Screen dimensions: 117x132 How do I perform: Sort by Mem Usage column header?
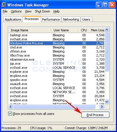[x=96, y=30]
